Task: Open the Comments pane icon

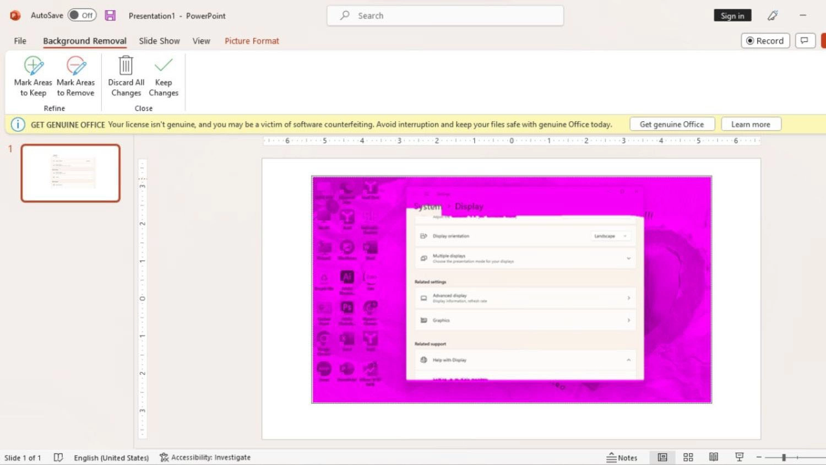Action: tap(805, 41)
